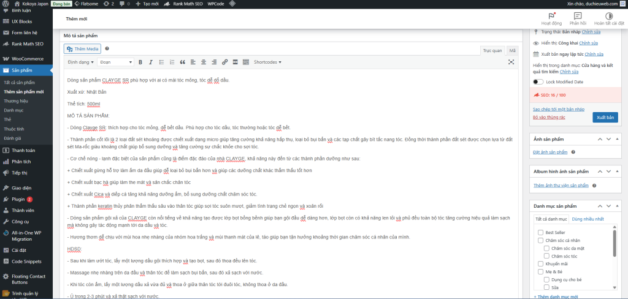Switch to Dùng nhiều nhất category tab
This screenshot has height=299, width=628.
(x=588, y=219)
